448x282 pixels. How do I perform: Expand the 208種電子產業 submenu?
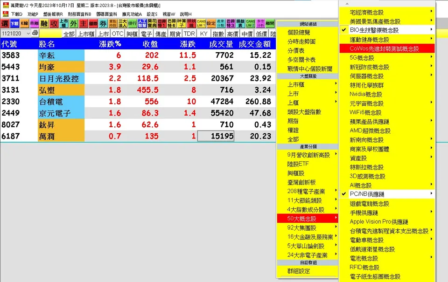(x=308, y=191)
